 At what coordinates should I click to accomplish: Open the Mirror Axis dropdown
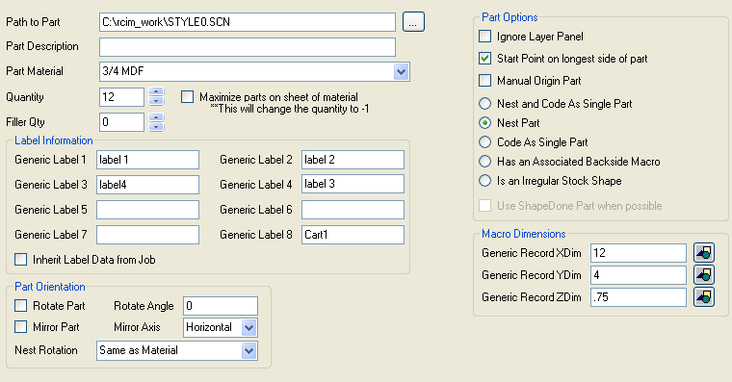249,327
